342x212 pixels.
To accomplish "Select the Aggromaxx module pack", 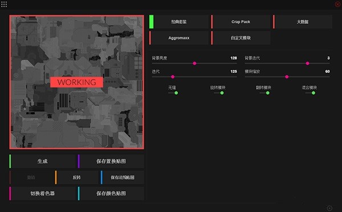I will (179, 38).
